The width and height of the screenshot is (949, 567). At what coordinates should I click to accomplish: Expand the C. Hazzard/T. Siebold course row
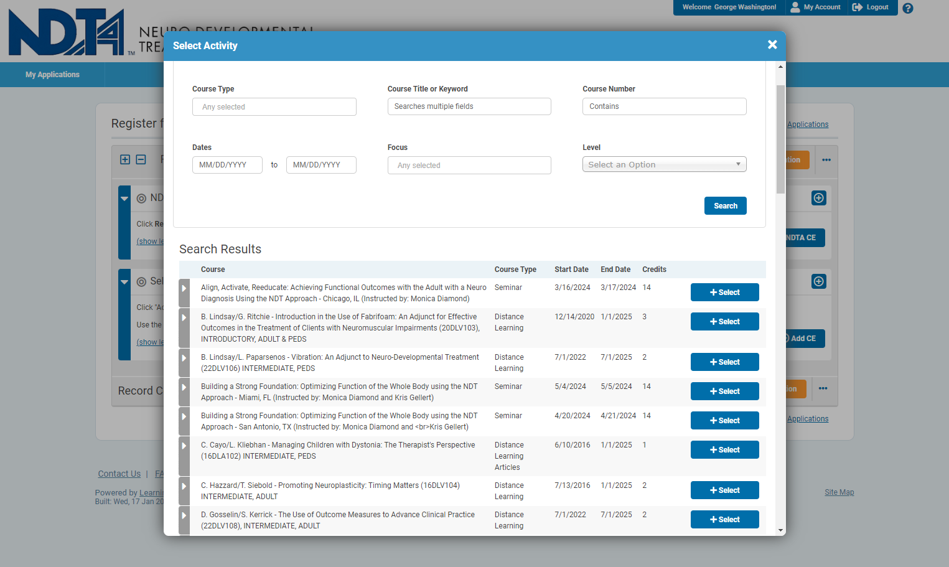184,491
